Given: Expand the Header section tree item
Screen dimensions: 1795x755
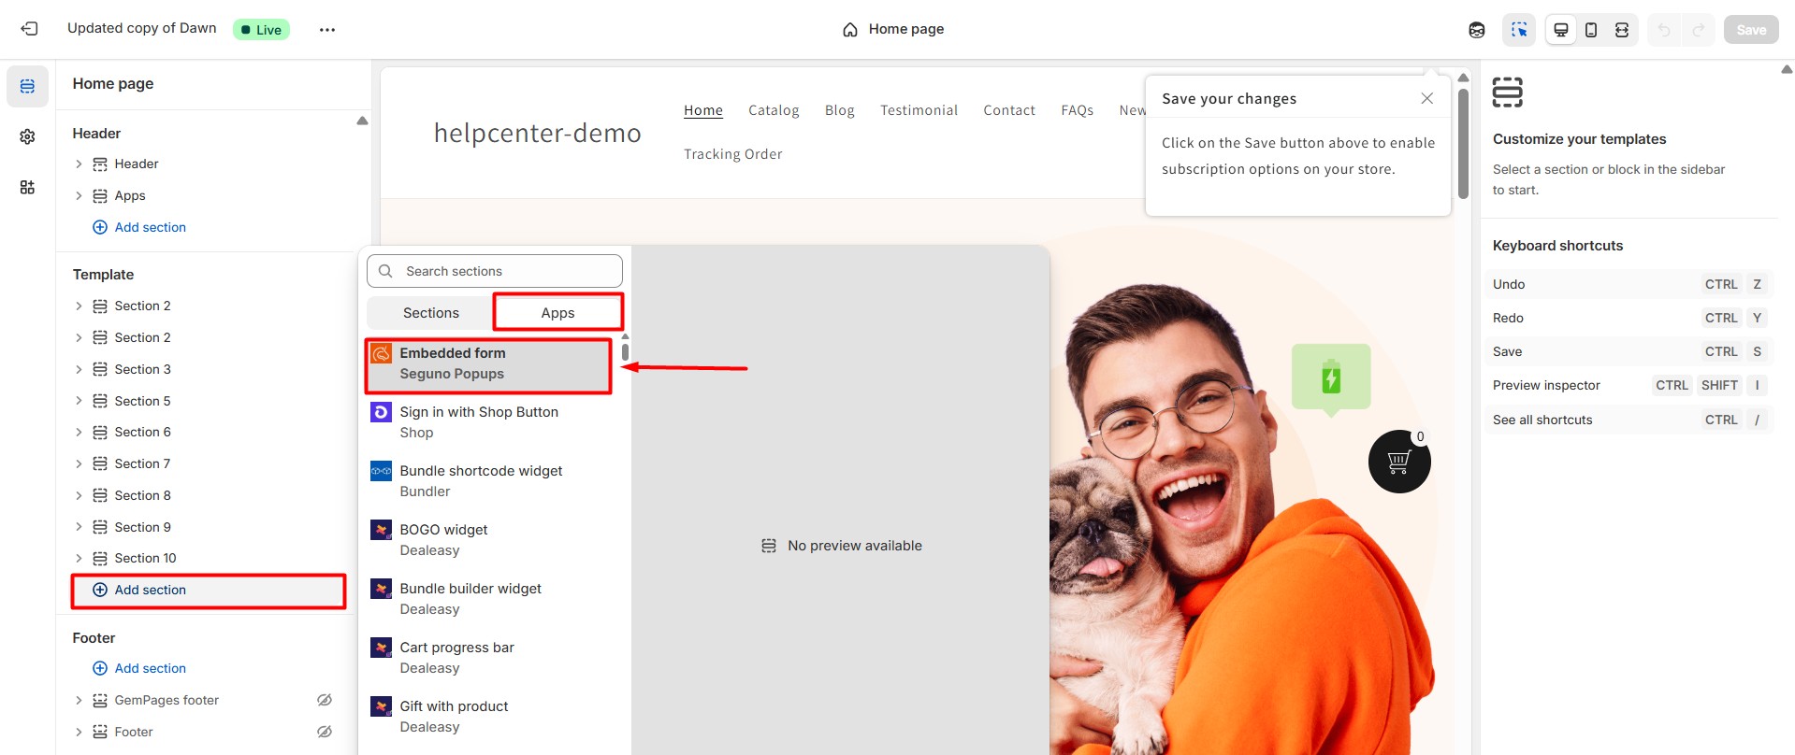Looking at the screenshot, I should [79, 164].
